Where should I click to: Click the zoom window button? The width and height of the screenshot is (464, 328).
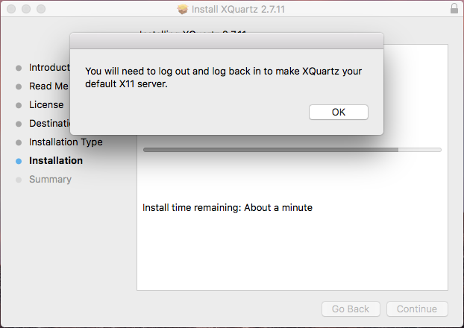41,9
